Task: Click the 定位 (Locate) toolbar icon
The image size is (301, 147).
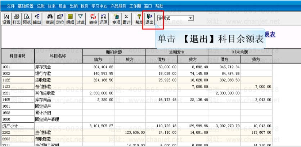Action: click(x=60, y=19)
